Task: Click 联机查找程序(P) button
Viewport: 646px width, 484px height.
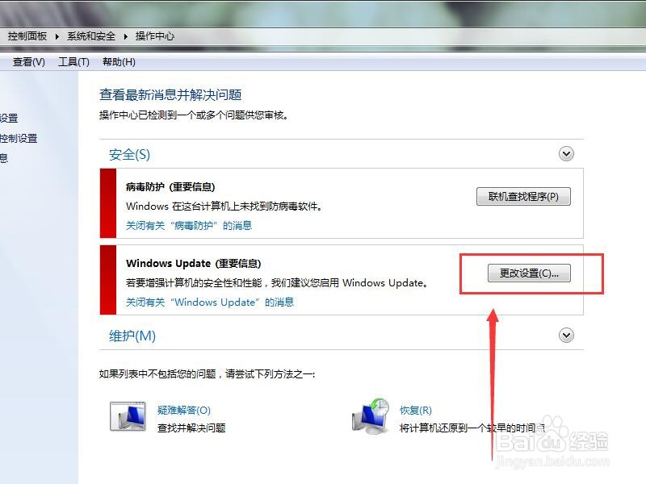Action: pyautogui.click(x=523, y=196)
